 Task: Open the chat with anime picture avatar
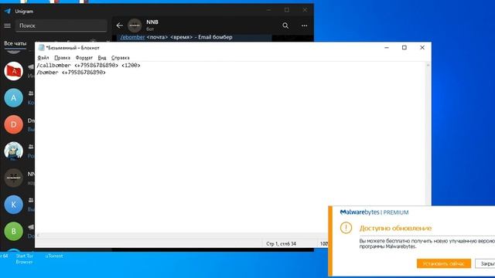(14, 151)
